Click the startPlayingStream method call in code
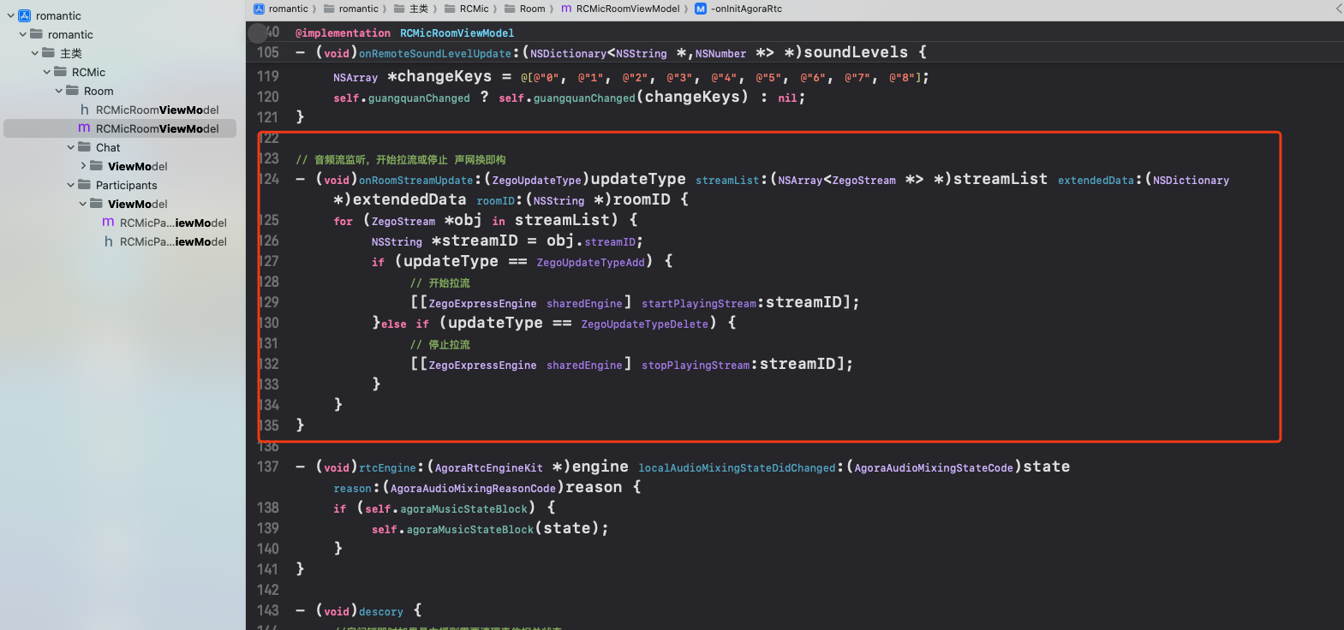 (x=698, y=304)
